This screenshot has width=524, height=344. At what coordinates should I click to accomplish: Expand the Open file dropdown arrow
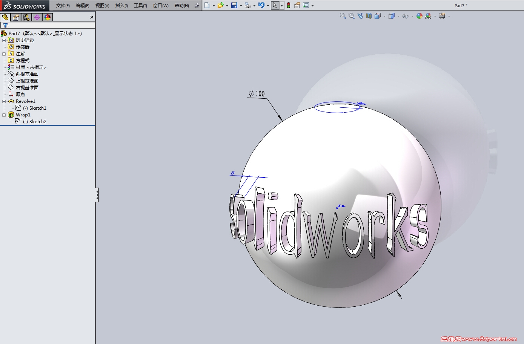pyautogui.click(x=227, y=6)
